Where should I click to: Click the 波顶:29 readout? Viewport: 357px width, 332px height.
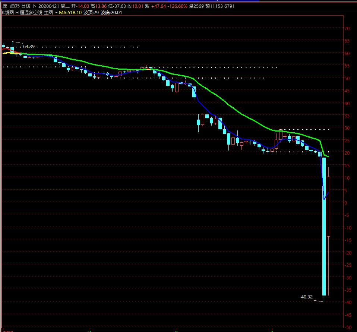coord(91,12)
